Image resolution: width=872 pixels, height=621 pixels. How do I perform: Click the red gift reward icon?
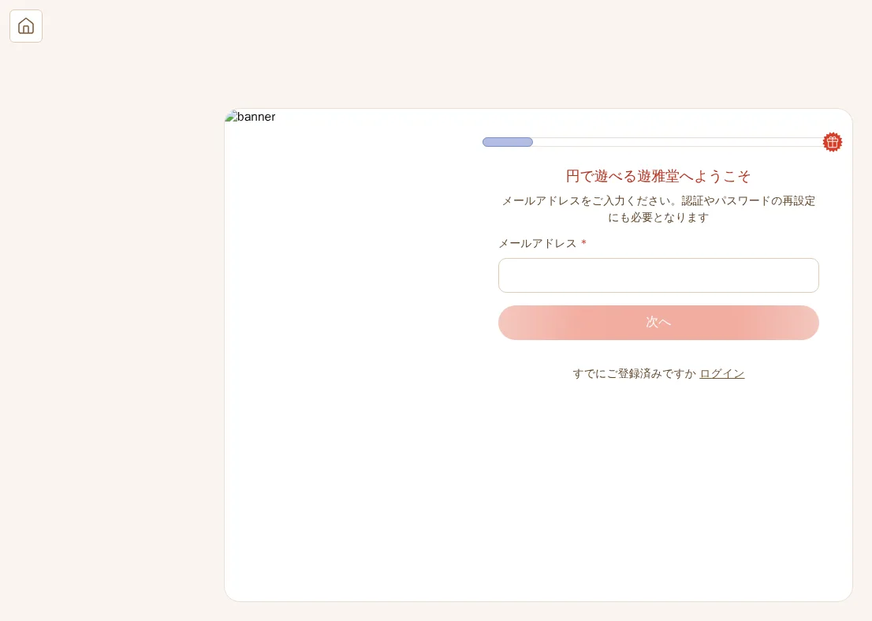(832, 143)
